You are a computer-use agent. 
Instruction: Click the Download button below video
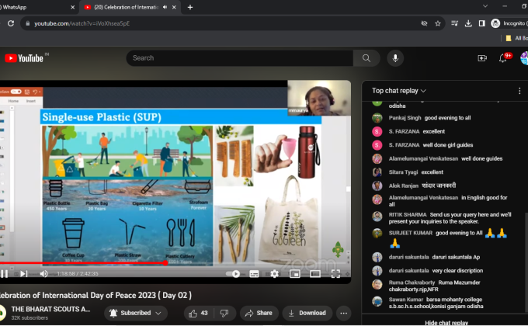pyautogui.click(x=307, y=313)
